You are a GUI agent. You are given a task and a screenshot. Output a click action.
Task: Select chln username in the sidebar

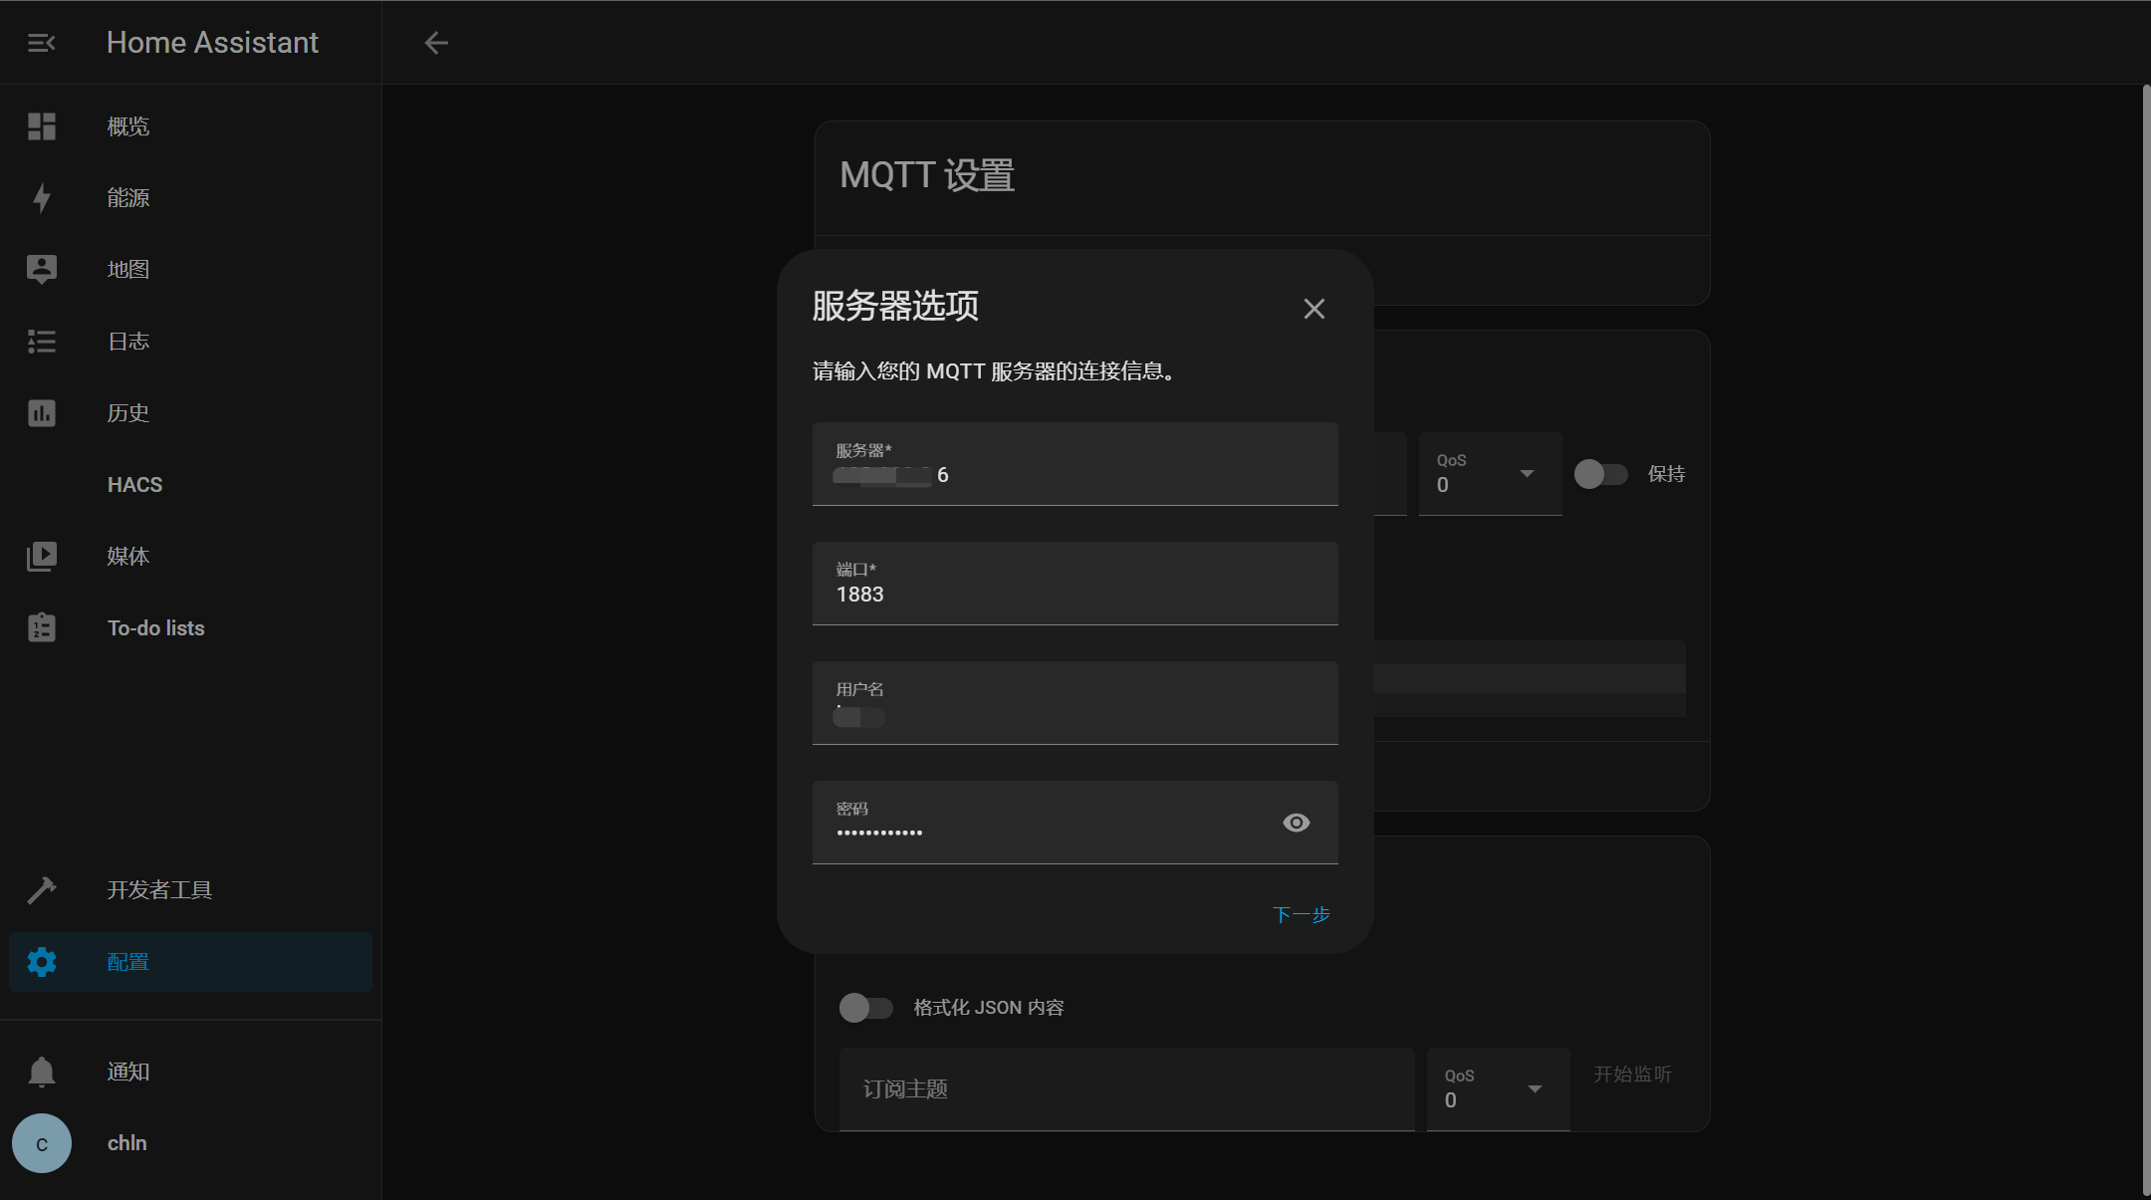(x=127, y=1143)
